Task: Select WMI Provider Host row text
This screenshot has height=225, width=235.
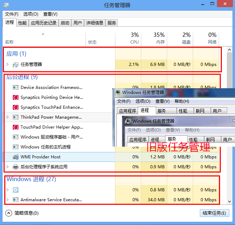Action: 40,157
